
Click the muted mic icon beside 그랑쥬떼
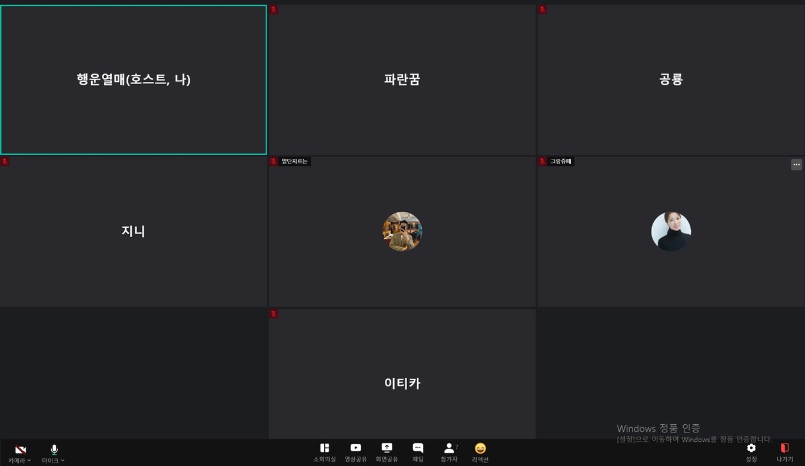tap(543, 161)
